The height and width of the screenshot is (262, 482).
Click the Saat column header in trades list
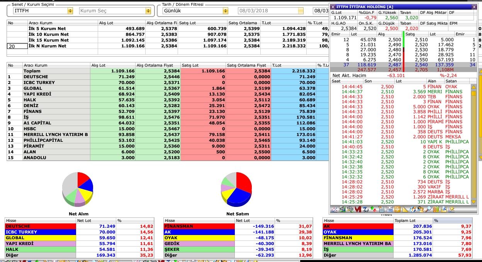[347, 81]
